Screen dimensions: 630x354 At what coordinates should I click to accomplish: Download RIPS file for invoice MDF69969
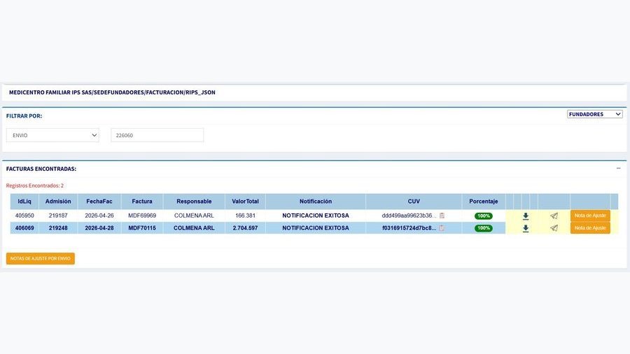point(526,216)
